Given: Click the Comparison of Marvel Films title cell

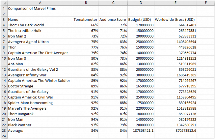Looking at the screenshot, I should tap(40, 8).
